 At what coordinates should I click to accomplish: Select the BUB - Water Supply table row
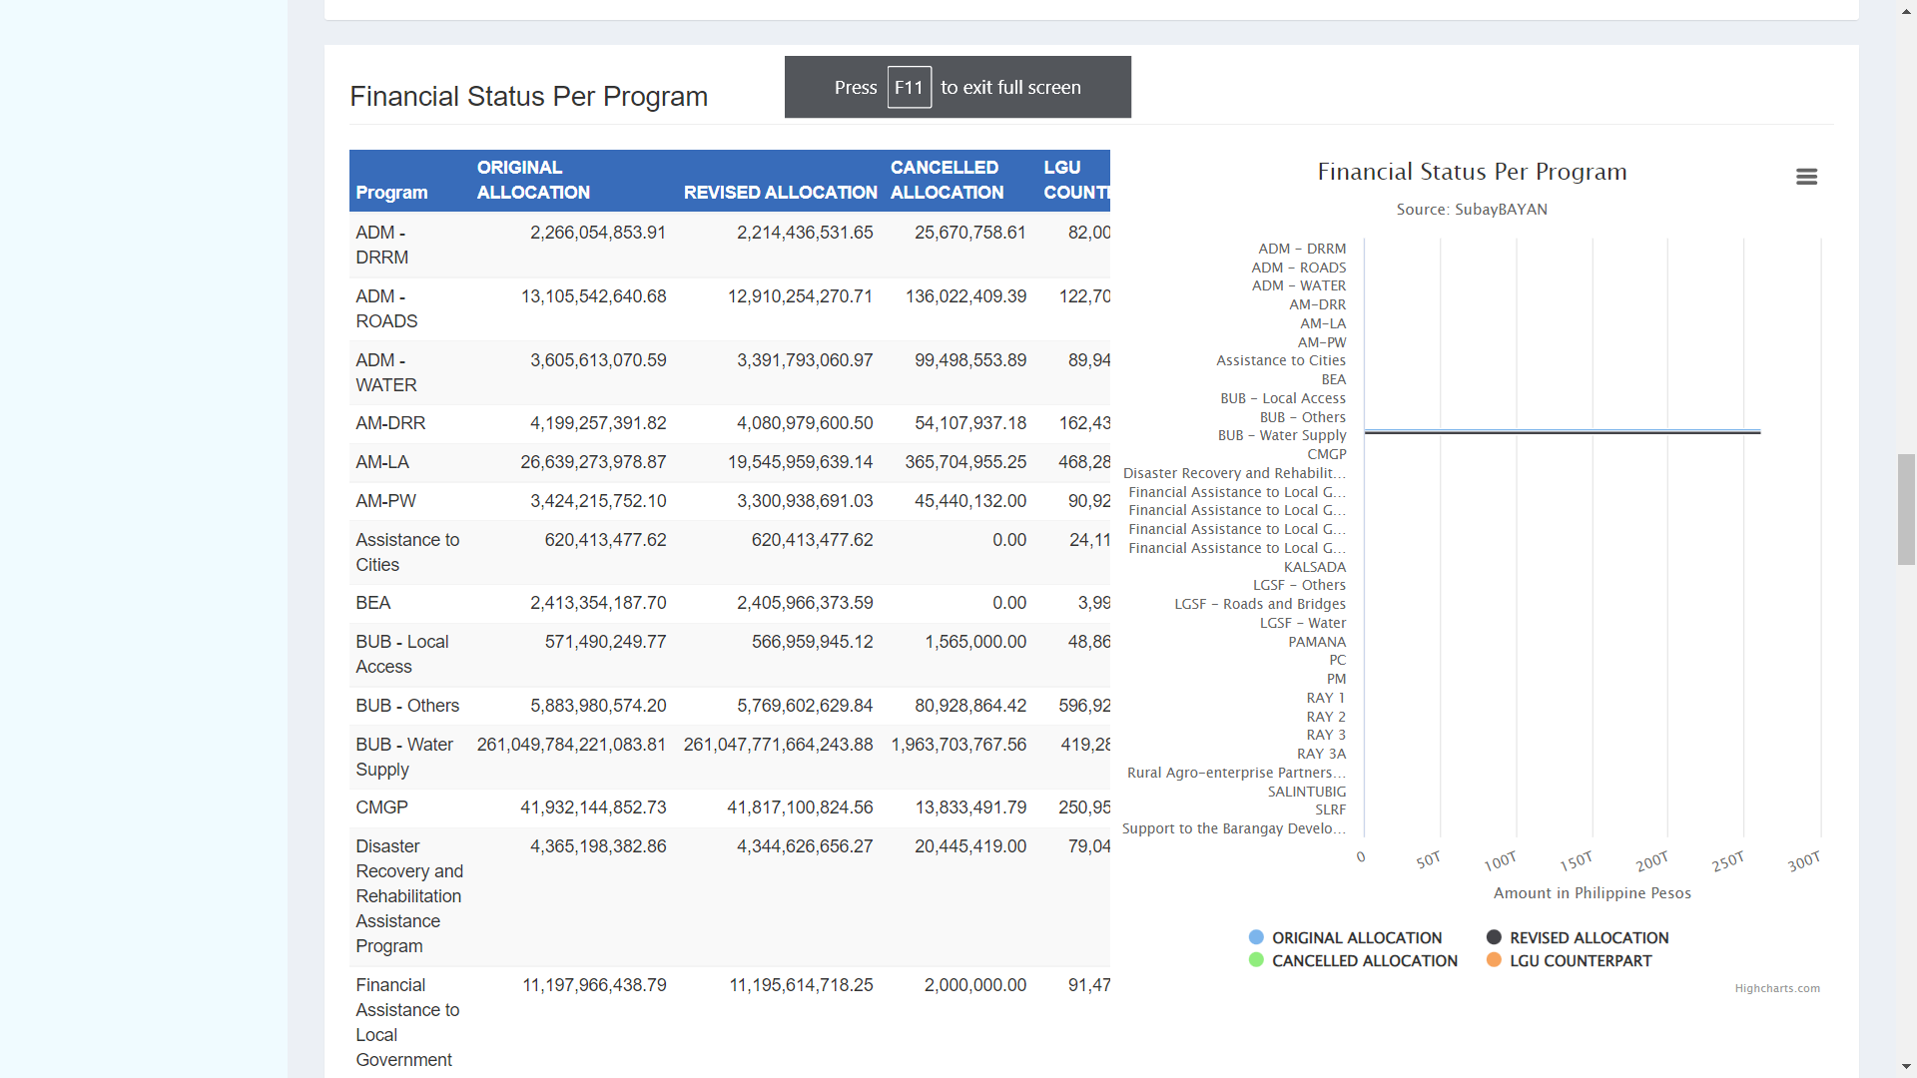[730, 758]
